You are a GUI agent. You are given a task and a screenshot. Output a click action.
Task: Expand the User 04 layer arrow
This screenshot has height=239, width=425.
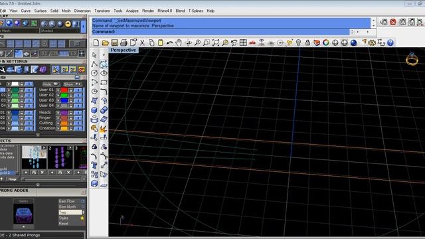pos(58,106)
